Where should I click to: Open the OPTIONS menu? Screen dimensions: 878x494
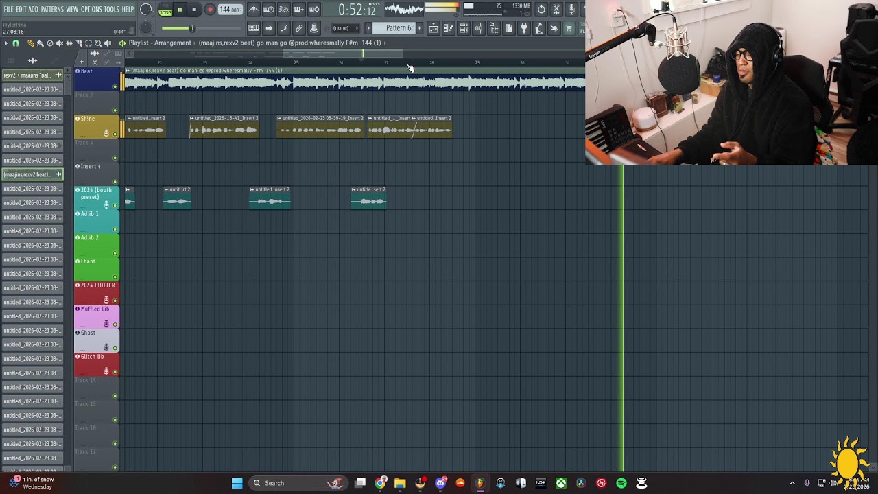pos(91,10)
